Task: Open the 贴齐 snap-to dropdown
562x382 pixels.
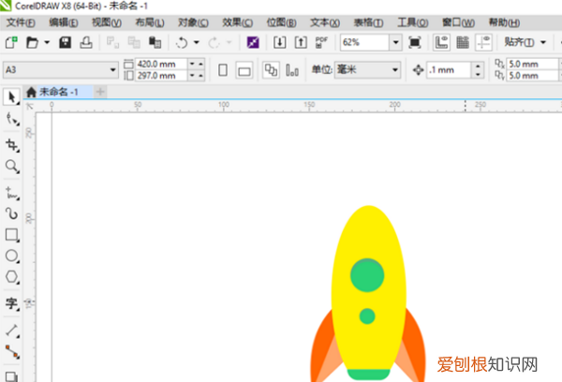Action: pyautogui.click(x=525, y=42)
